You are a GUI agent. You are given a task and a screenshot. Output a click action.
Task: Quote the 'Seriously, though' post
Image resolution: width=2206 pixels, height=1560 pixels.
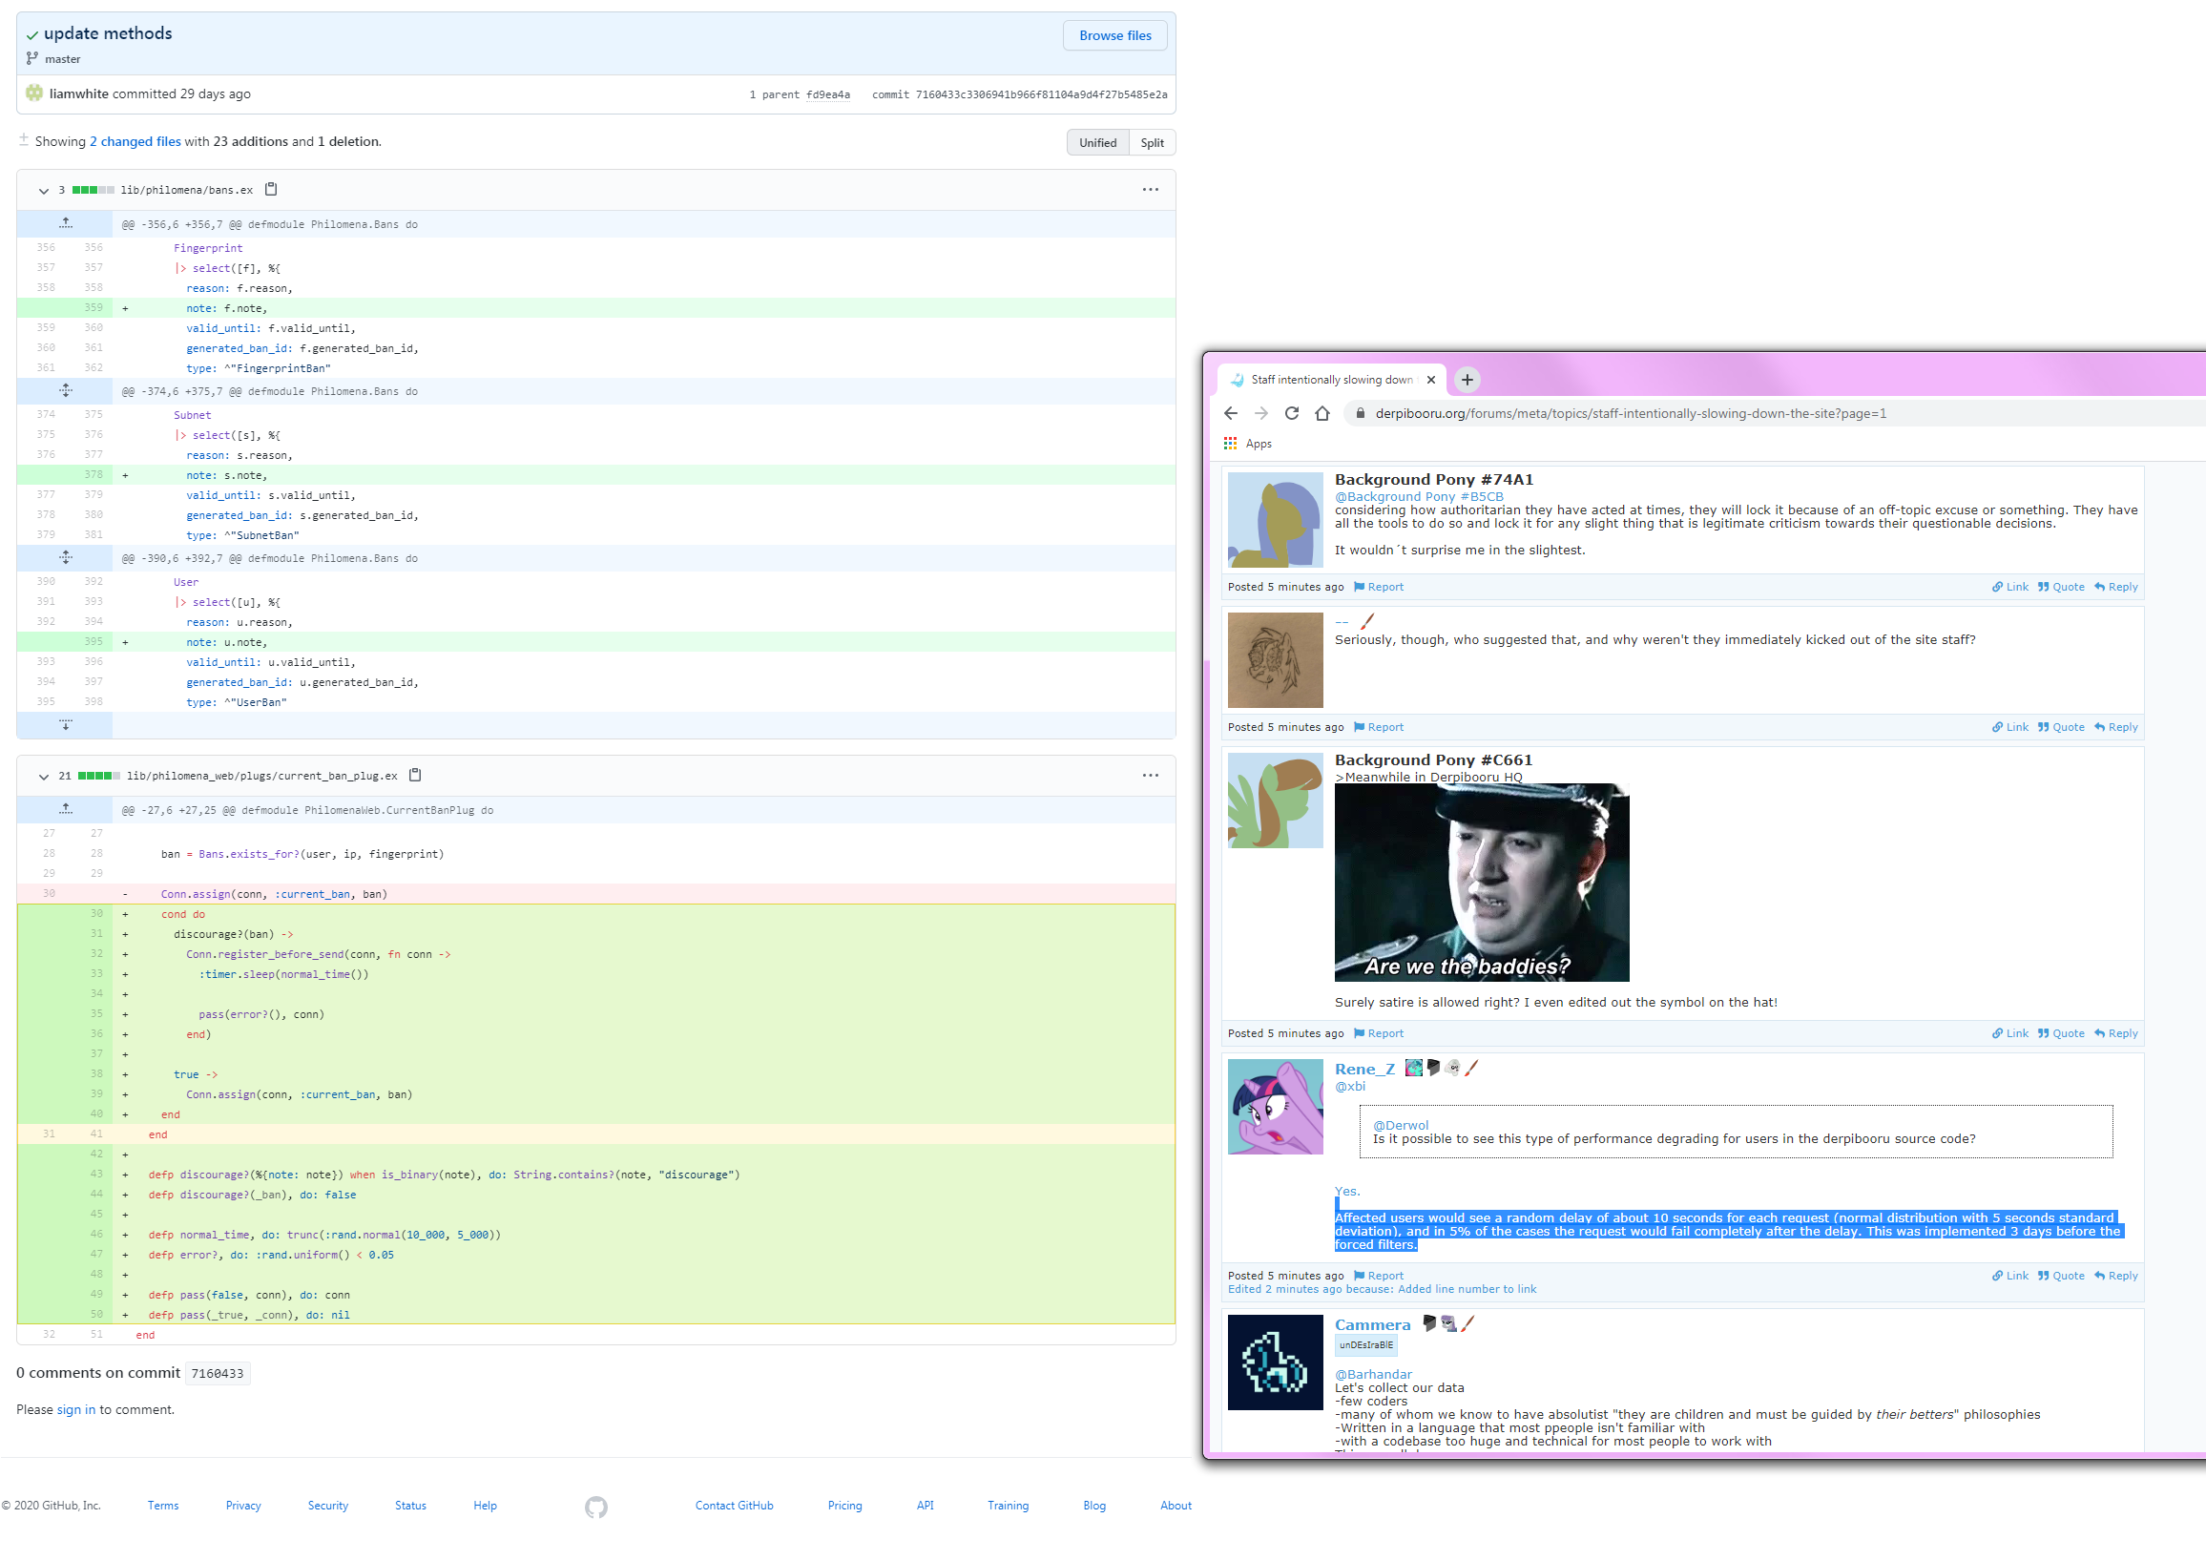tap(2061, 727)
